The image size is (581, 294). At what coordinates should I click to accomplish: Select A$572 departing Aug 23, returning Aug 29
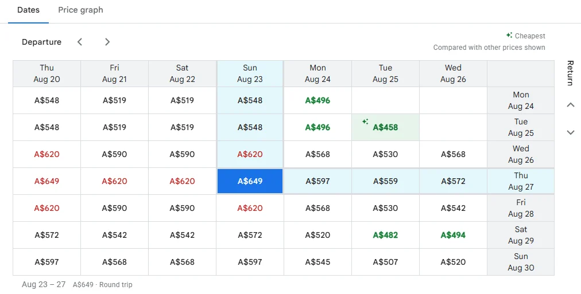tap(250, 235)
